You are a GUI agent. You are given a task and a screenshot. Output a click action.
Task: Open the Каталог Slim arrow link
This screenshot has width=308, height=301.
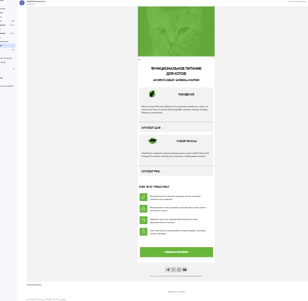click(152, 128)
